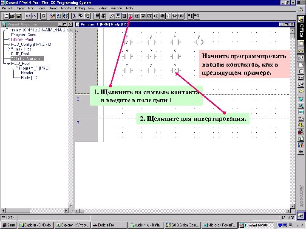This screenshot has width=306, height=229.
Task: Click the last toolbar icon on the right
Action: coord(196,16)
